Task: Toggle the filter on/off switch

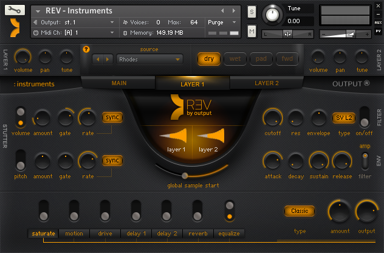Action: coord(364,117)
